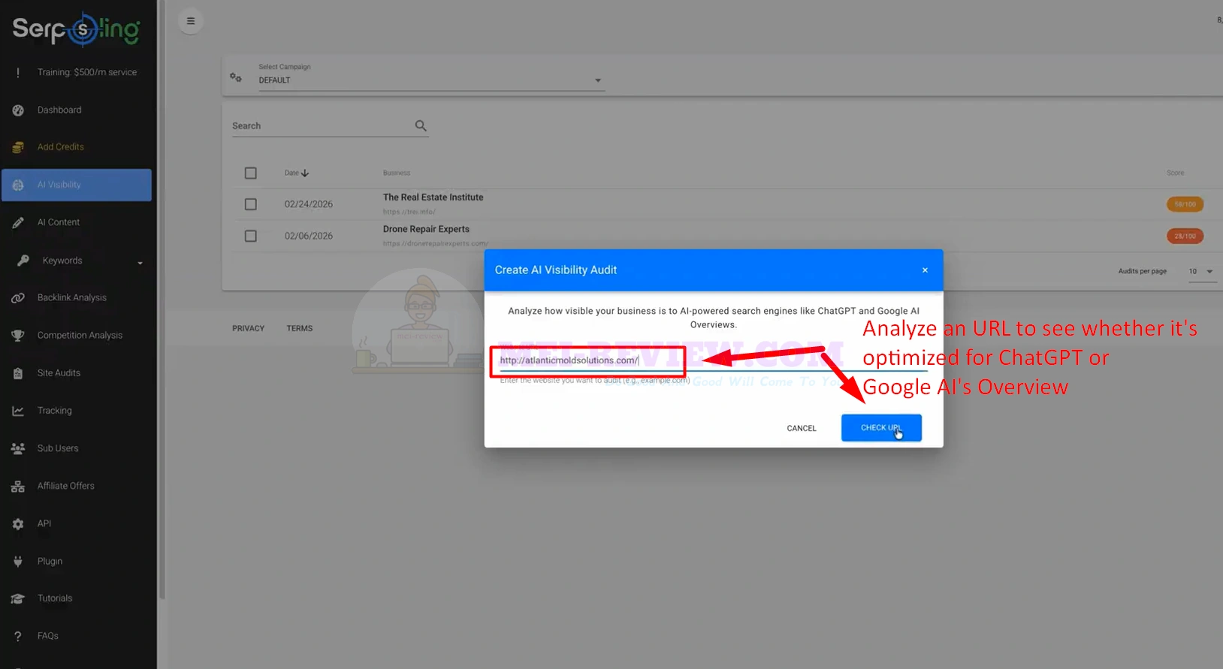Open the Audits per page dropdown

1202,272
